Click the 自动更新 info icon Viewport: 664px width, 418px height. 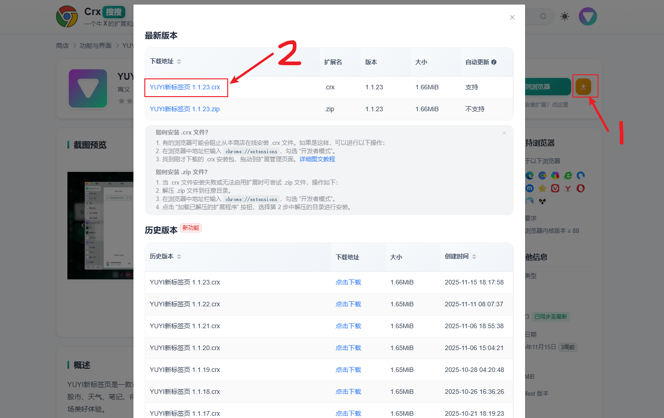tap(494, 62)
